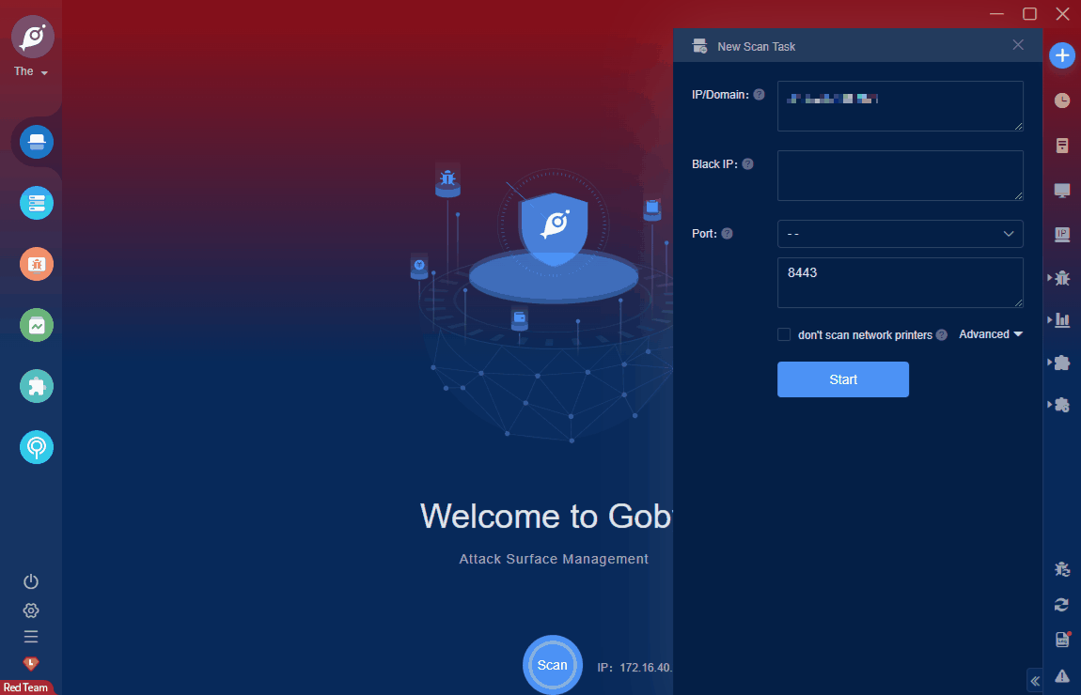Screen dimensions: 1081x695
Task: Click the New Scan Task title icon
Action: pyautogui.click(x=699, y=46)
